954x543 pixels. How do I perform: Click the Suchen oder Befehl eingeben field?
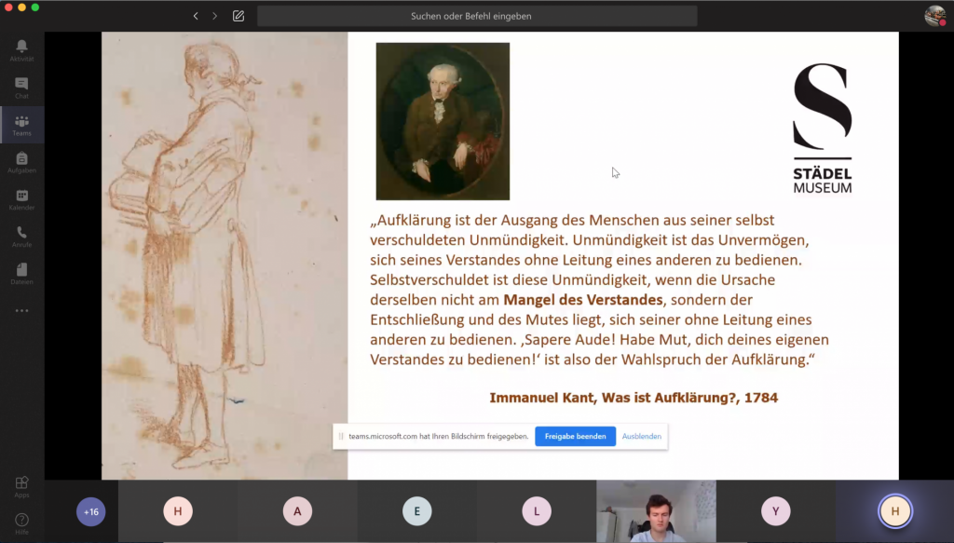click(x=477, y=16)
